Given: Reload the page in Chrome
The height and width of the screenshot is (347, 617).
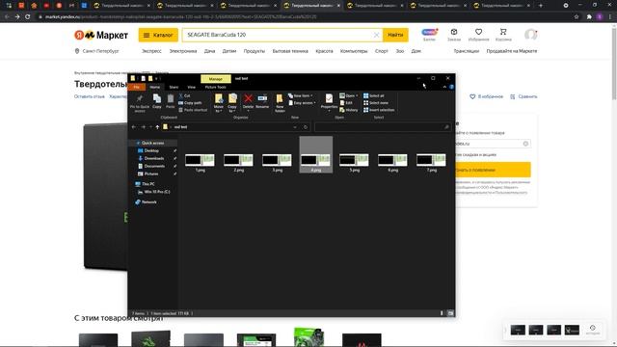Looking at the screenshot, I should point(28,17).
